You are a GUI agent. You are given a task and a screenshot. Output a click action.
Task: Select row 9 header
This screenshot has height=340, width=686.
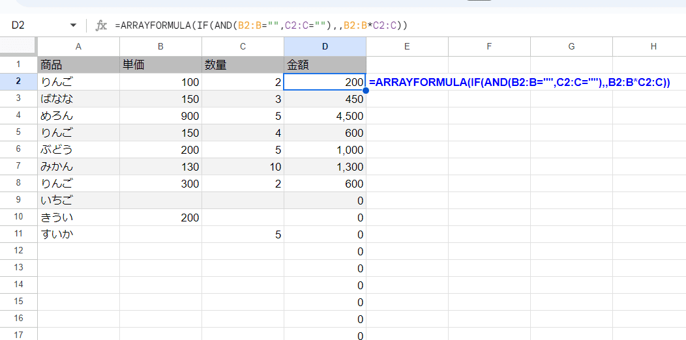click(x=19, y=200)
